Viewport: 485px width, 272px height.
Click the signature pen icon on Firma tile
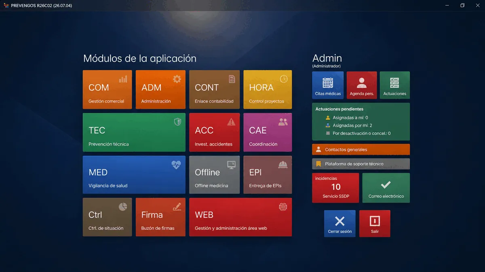pyautogui.click(x=177, y=206)
